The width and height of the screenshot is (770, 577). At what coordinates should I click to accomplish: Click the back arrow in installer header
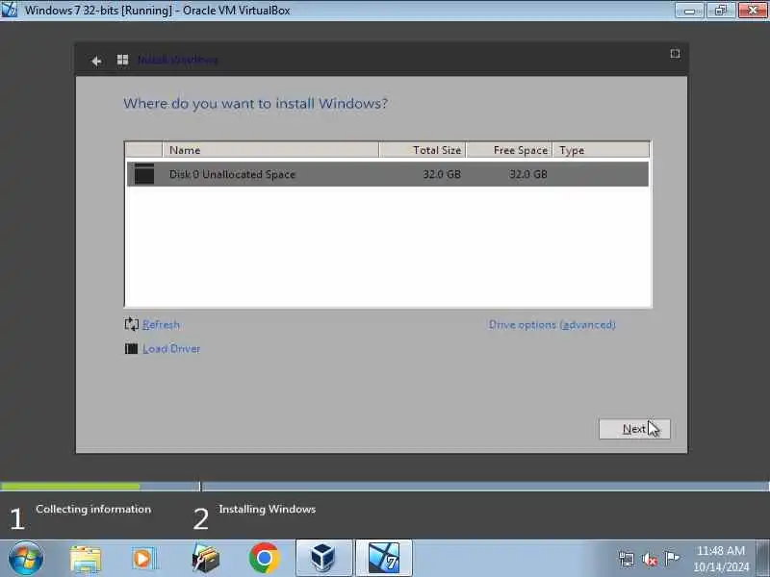point(96,61)
